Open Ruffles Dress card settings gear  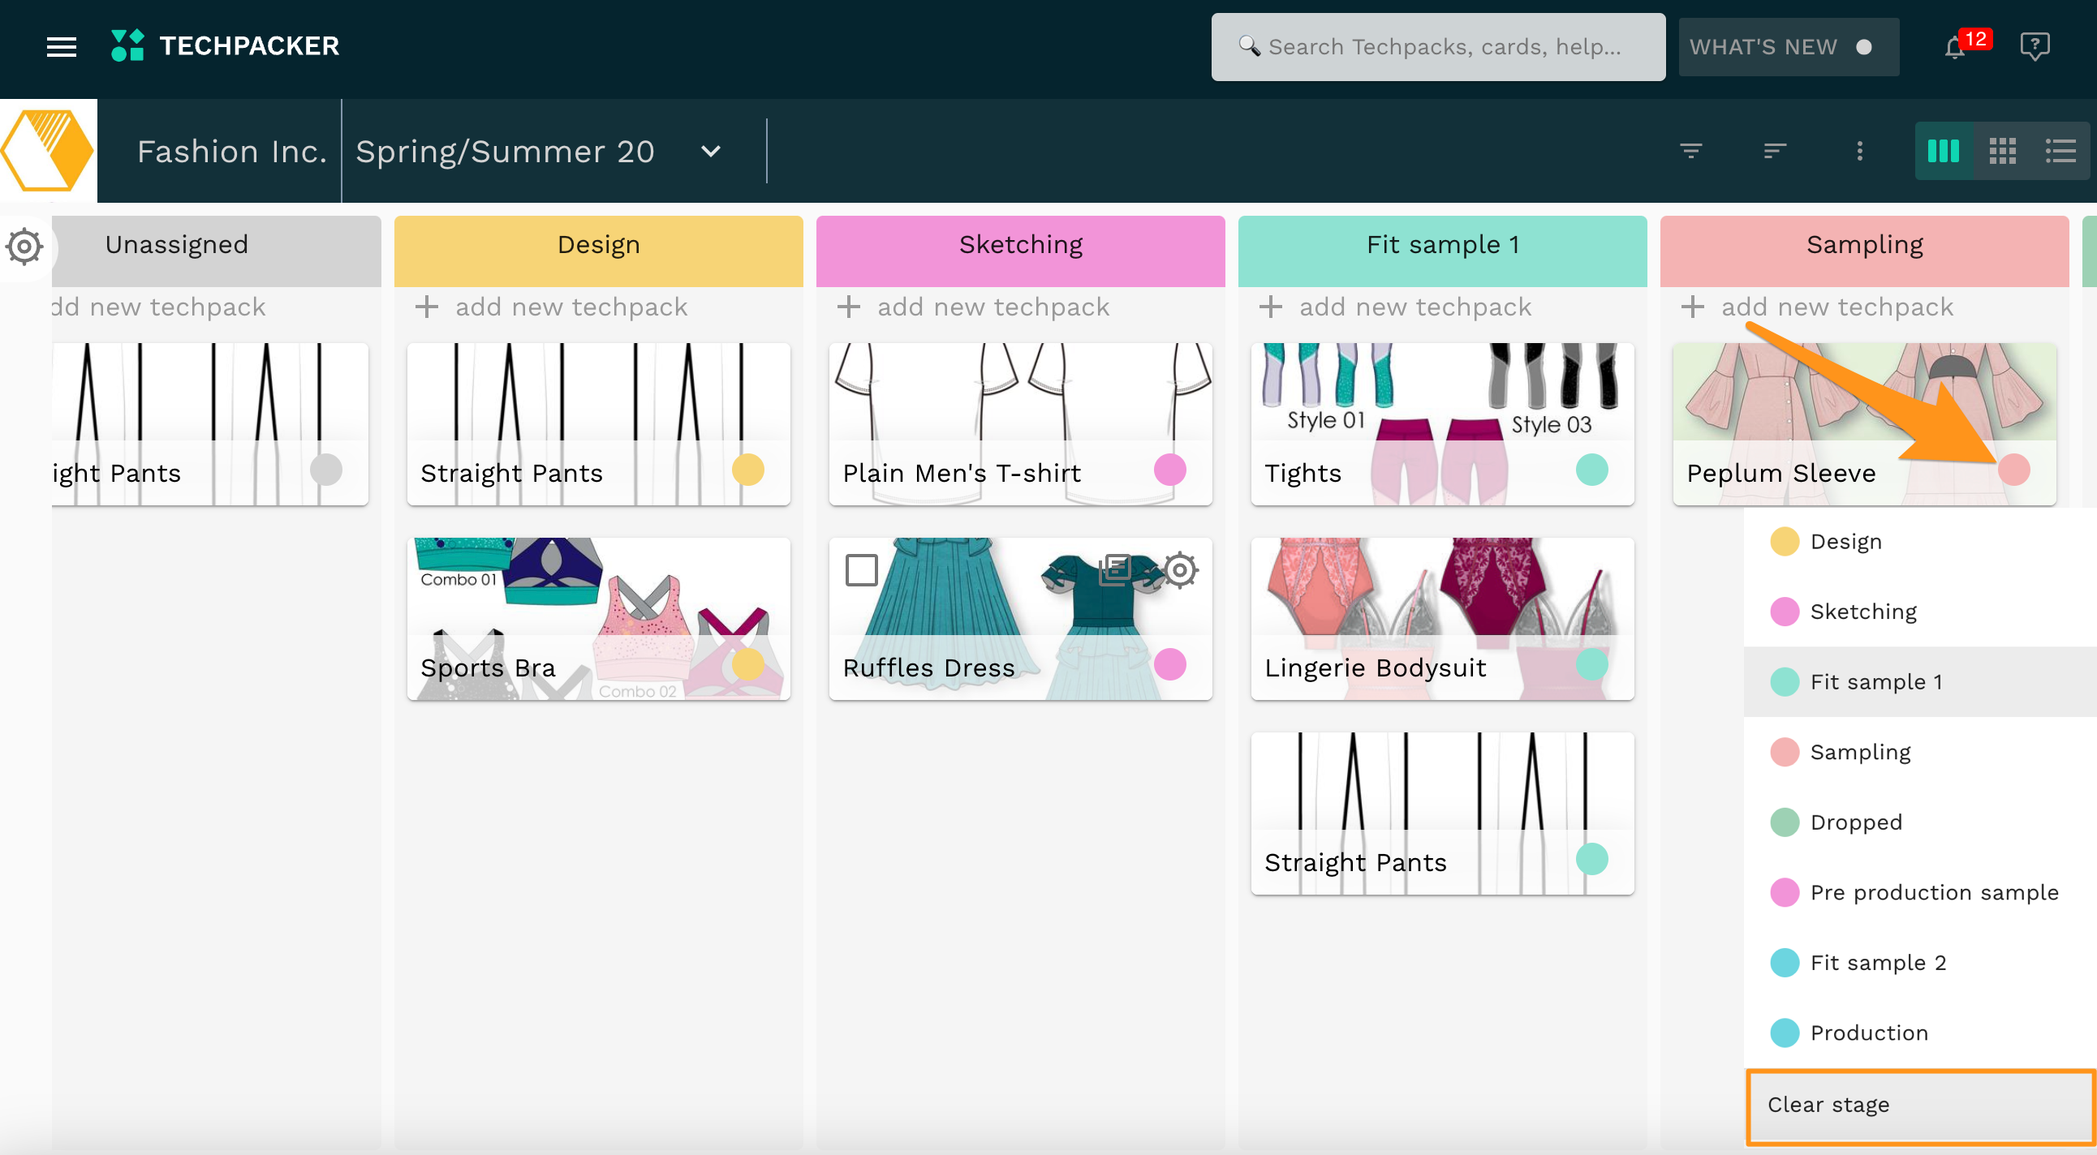(1180, 569)
